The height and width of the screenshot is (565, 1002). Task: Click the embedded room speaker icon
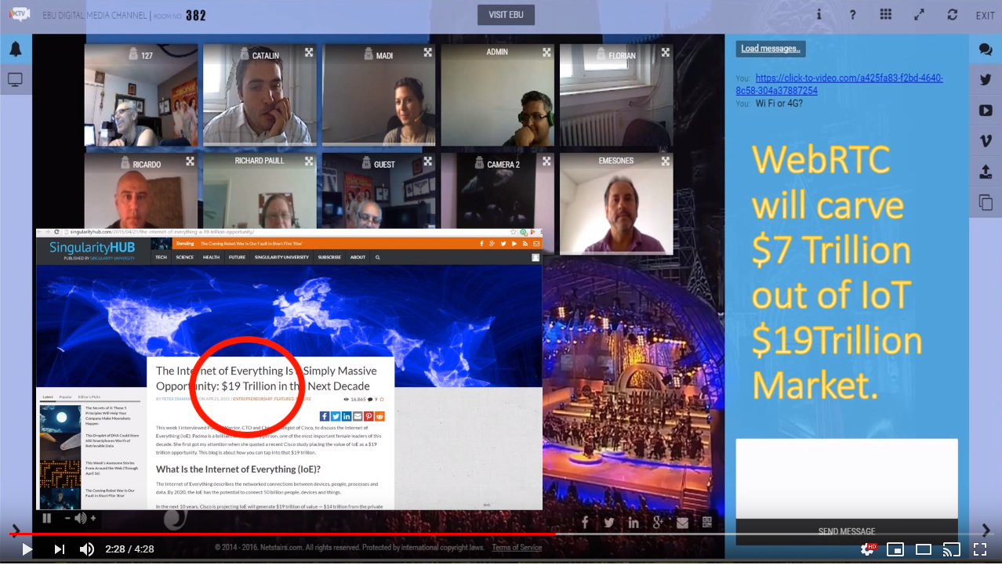tap(80, 518)
